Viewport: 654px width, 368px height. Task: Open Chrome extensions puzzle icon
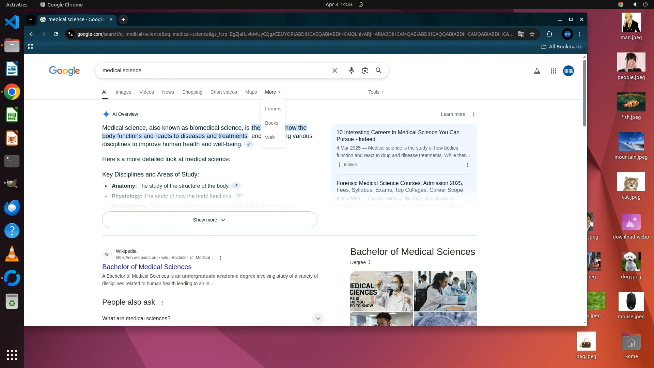(549, 34)
